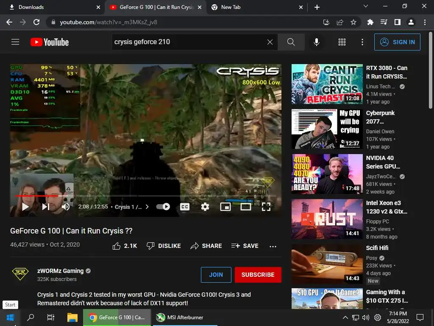Share the video
The image size is (434, 326).
206,246
